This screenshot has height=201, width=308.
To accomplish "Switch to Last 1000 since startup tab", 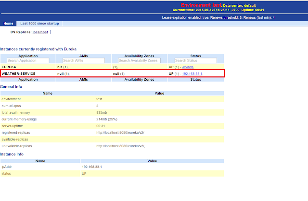I will coord(39,24).
